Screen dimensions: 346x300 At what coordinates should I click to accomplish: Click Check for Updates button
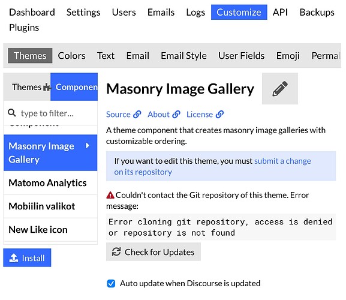(x=154, y=252)
